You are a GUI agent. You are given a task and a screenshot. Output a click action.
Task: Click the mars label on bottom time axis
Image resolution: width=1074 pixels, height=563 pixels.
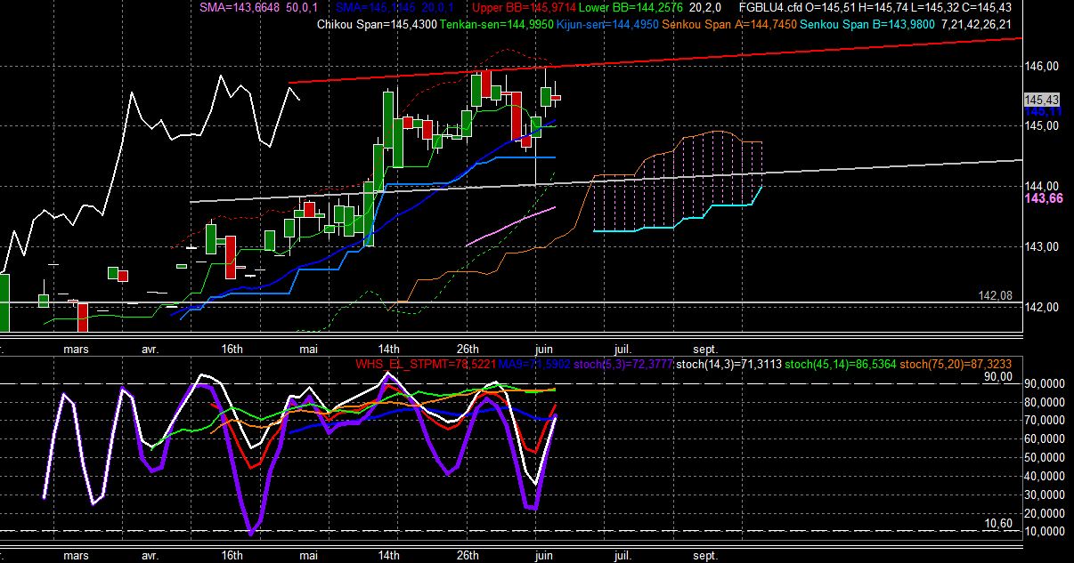point(76,555)
